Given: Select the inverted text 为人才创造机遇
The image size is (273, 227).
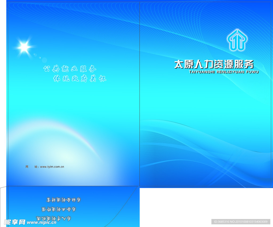Looking at the screenshot, I should coord(53,218).
